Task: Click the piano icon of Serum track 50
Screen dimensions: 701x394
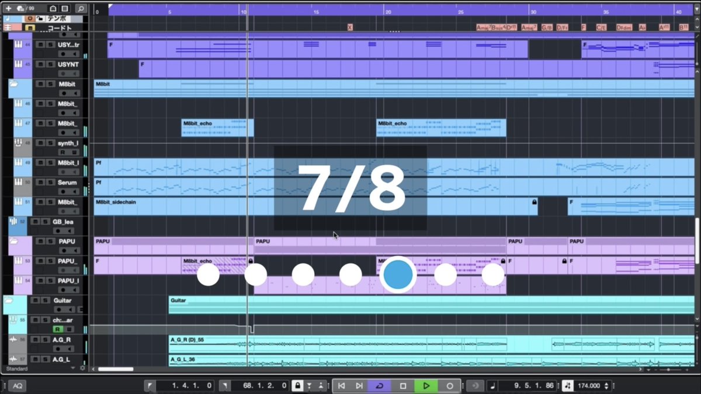Action: tap(19, 183)
